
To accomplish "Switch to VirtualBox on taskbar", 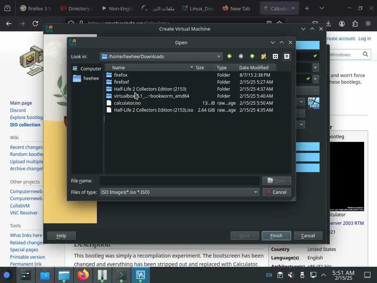I will (141, 275).
